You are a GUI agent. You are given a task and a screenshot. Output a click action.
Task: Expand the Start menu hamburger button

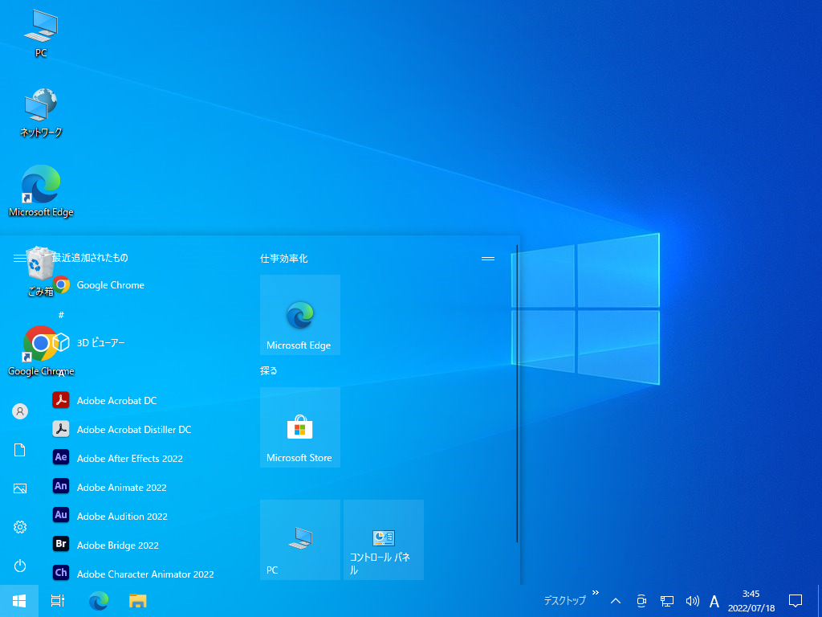(x=19, y=258)
